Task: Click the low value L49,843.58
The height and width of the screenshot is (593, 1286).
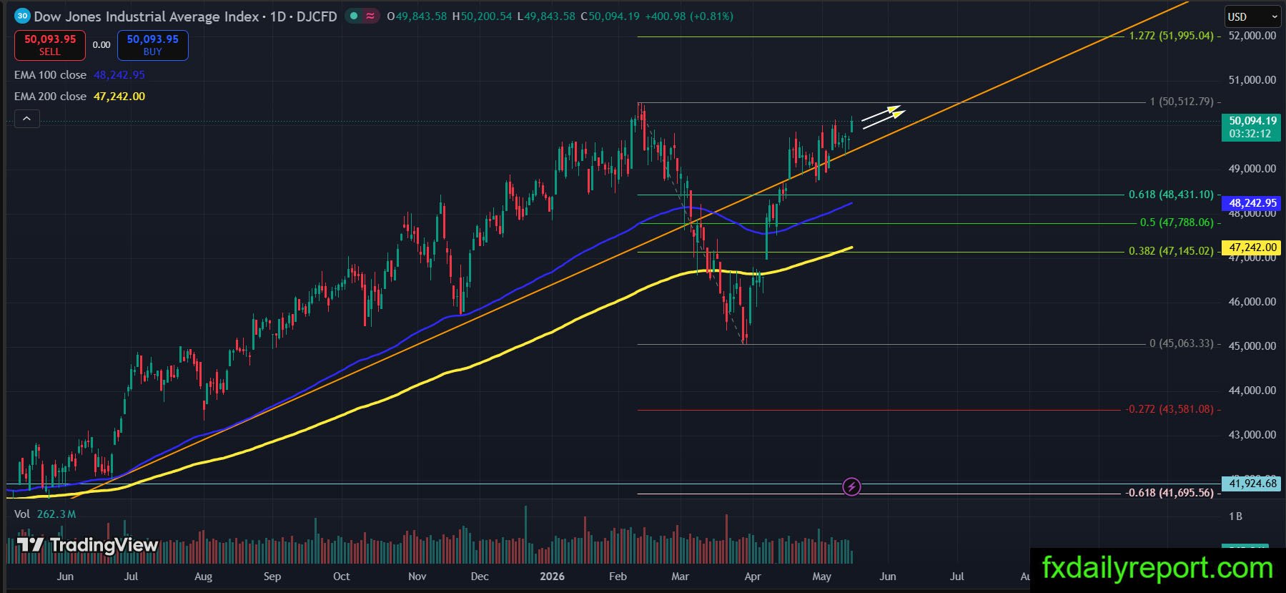Action: point(546,16)
